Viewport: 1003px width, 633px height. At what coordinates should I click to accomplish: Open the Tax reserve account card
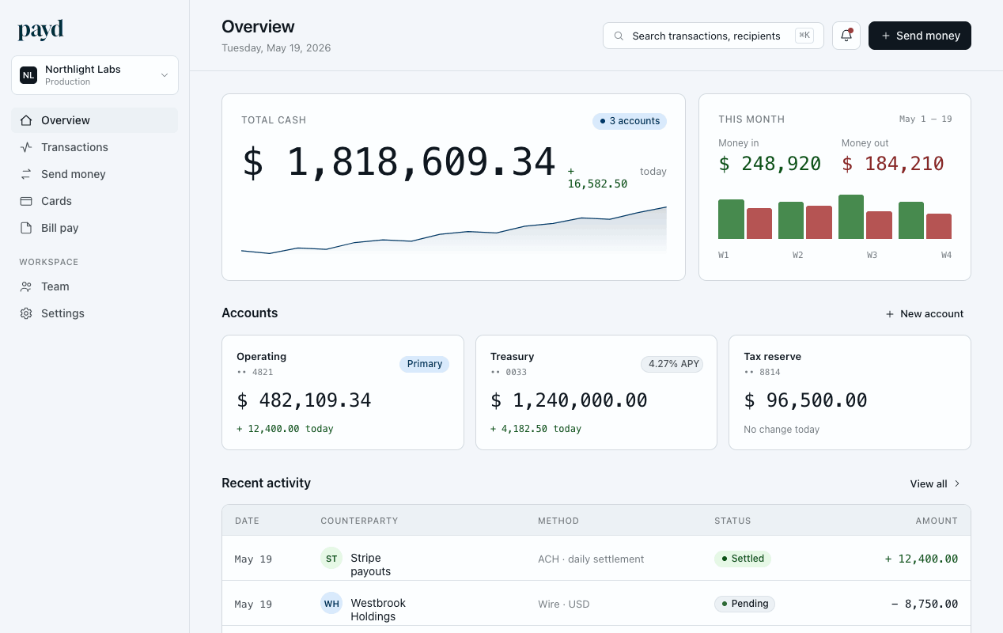tap(850, 392)
